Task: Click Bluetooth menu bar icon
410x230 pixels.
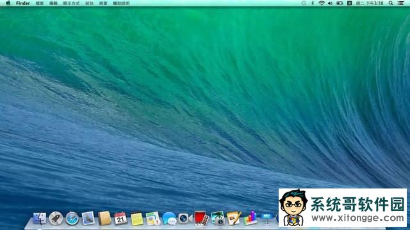Action: (313, 3)
